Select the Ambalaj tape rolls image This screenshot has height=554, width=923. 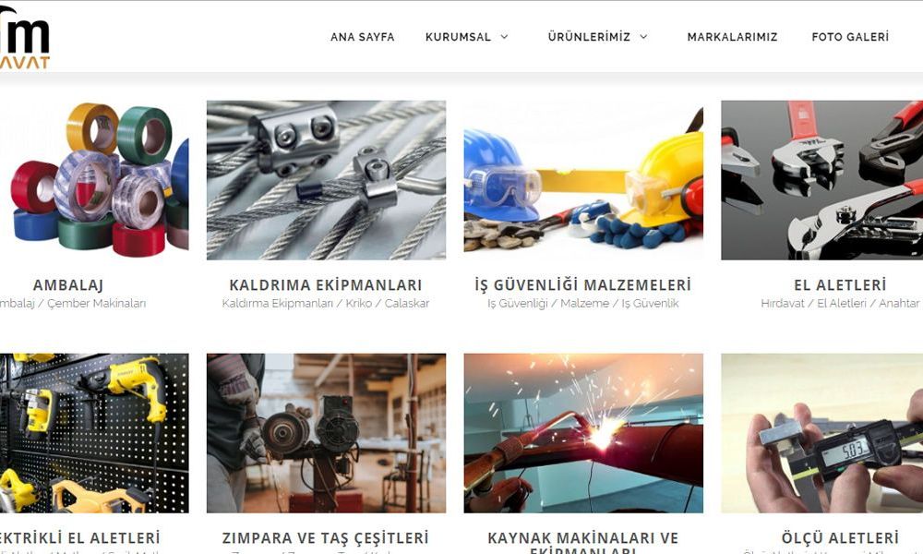[x=94, y=180]
